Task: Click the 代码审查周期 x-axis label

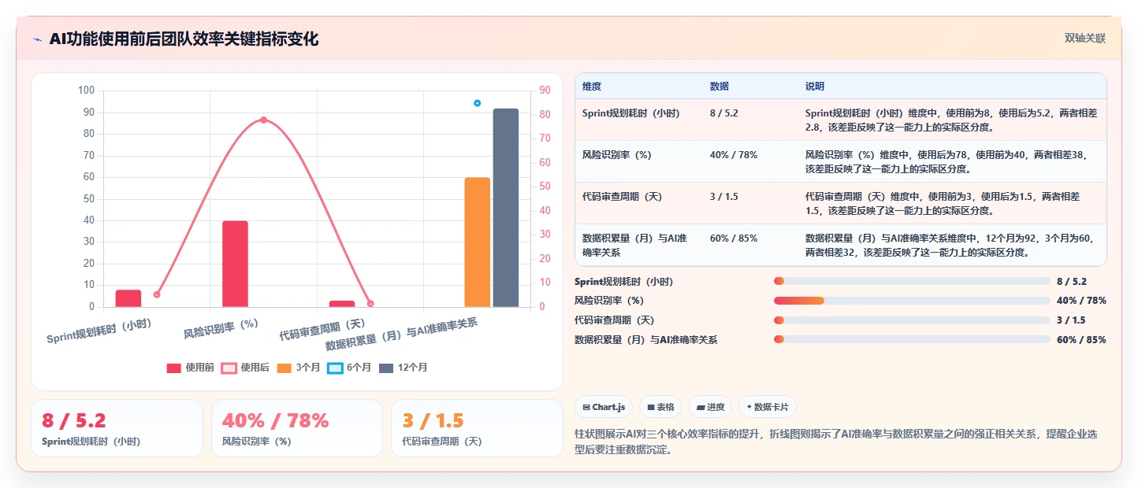Action: 322,329
